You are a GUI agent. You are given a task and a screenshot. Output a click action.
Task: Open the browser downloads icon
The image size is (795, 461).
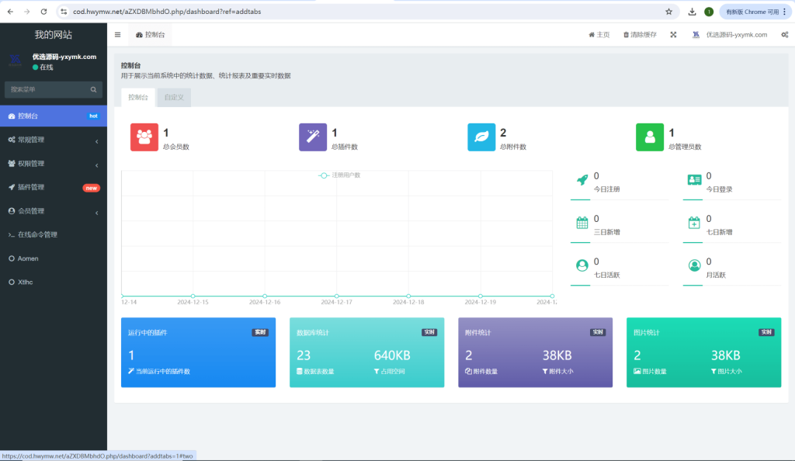[692, 12]
